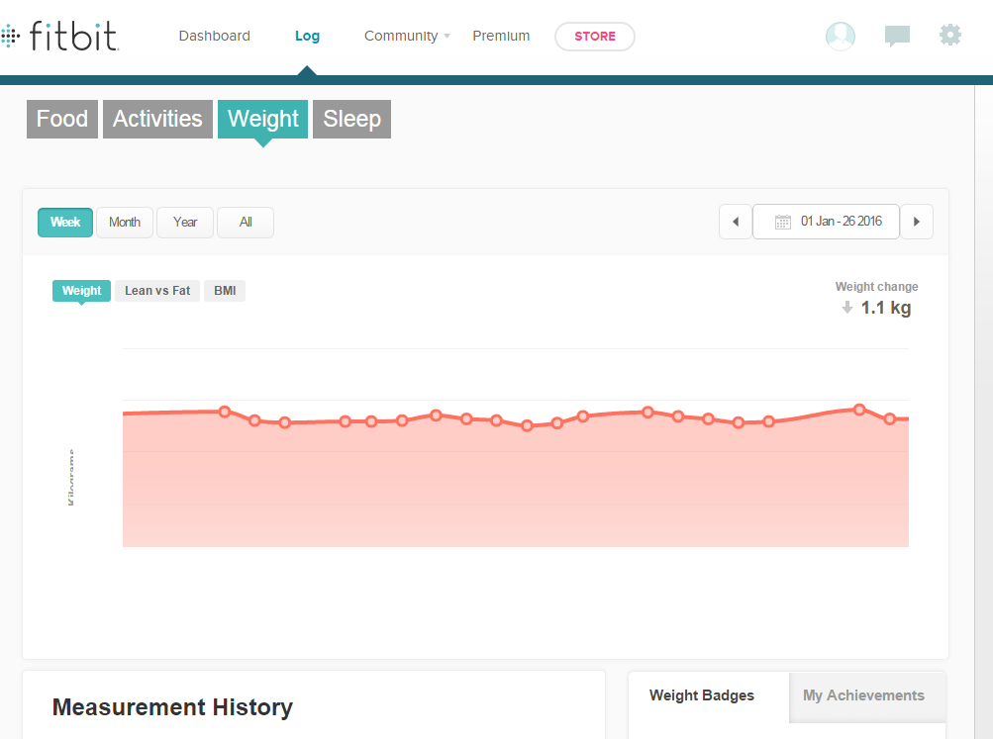Go to previous date range arrow

(x=736, y=222)
